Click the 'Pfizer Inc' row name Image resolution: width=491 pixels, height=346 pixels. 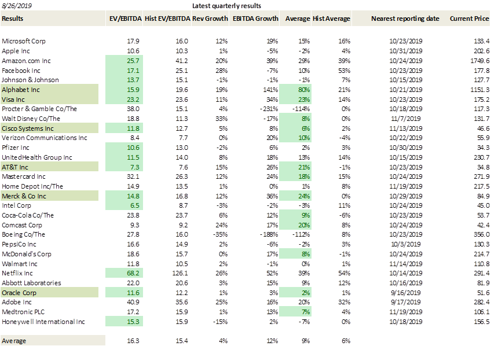[x=15, y=148]
